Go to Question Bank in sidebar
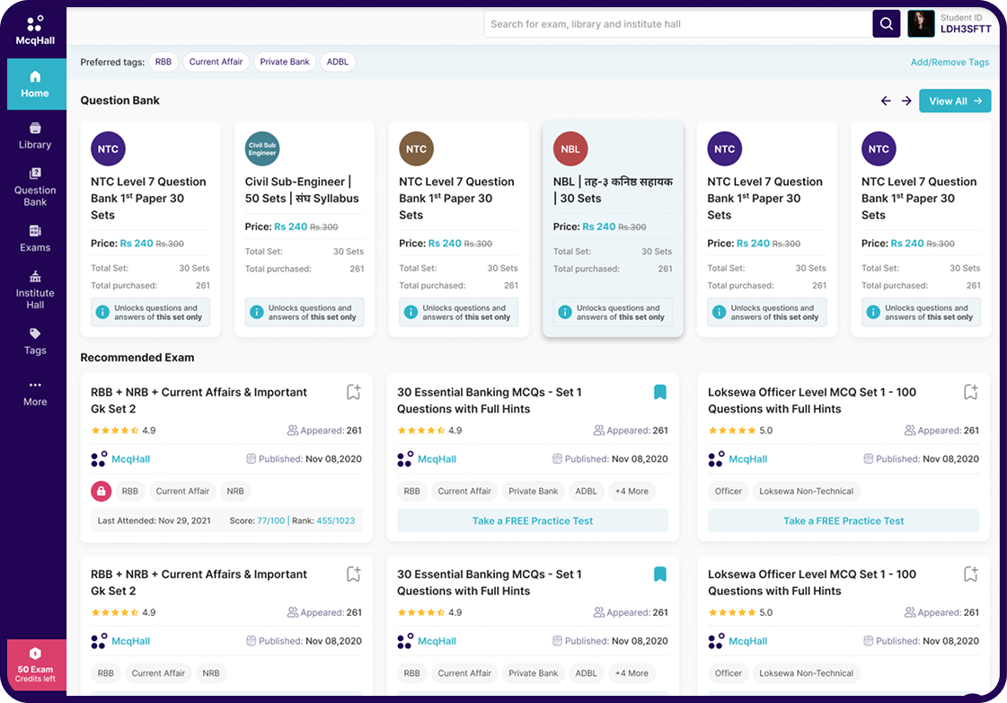This screenshot has width=1007, height=703. [35, 187]
